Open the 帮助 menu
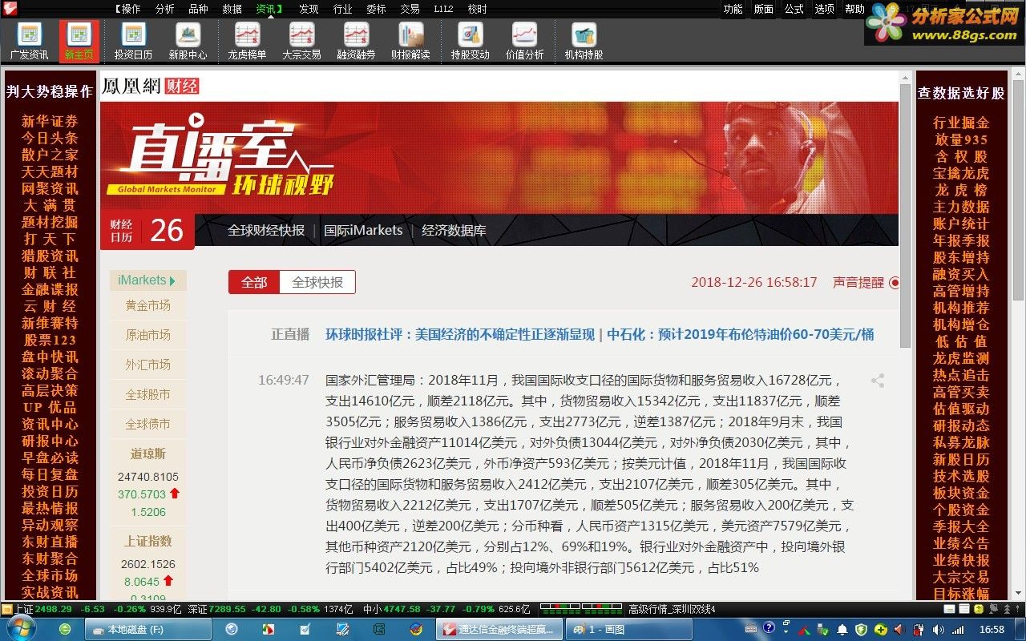Screen dimensions: 1026x641 point(854,9)
